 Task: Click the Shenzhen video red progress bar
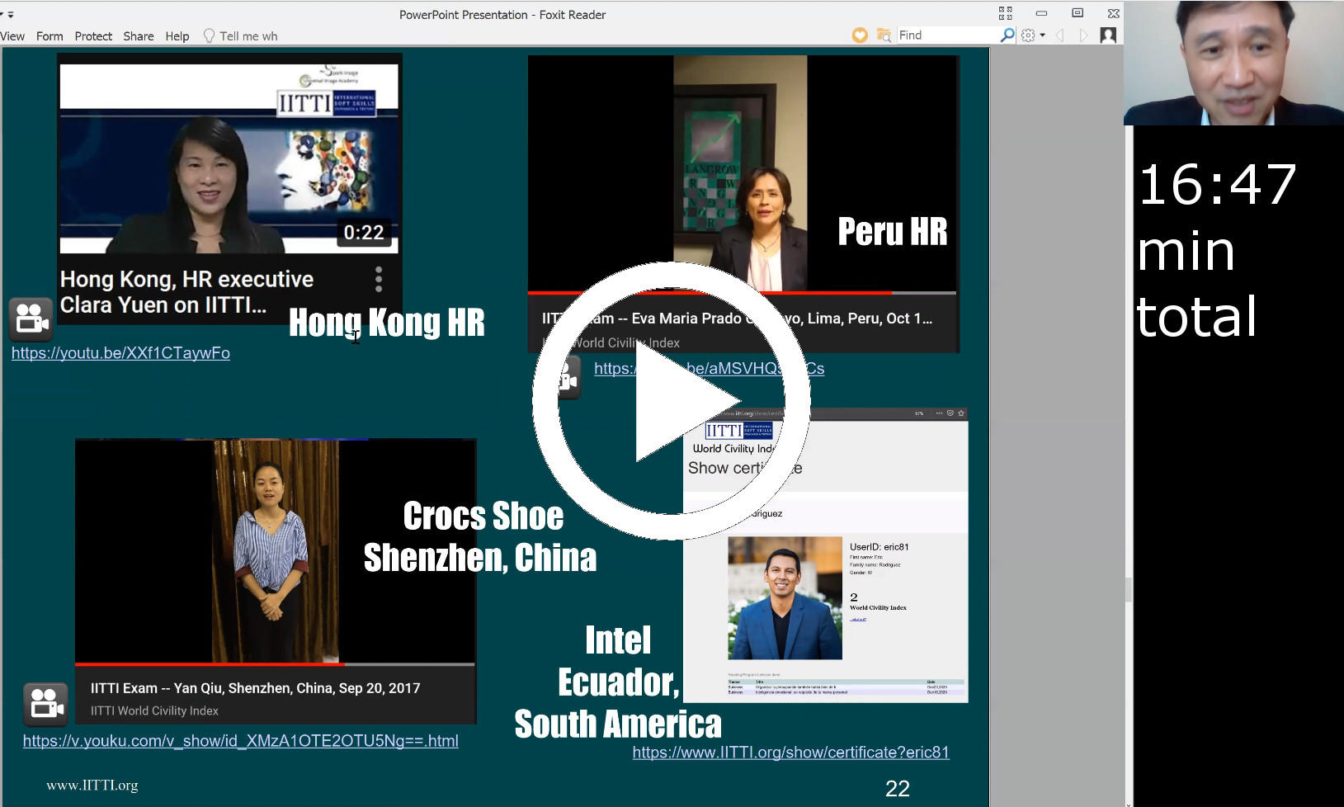tap(210, 663)
